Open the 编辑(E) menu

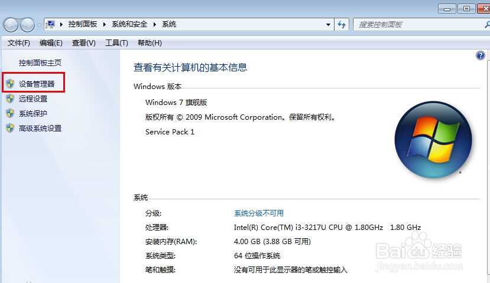point(51,43)
